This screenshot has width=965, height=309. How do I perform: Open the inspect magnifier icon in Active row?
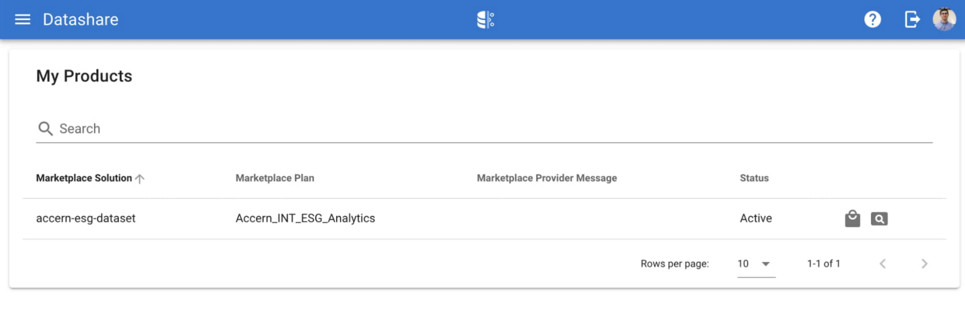point(879,219)
